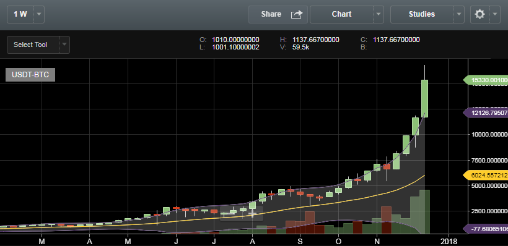Click the crosshair cursor marker on chart
This screenshot has width=508, height=246.
252,213
